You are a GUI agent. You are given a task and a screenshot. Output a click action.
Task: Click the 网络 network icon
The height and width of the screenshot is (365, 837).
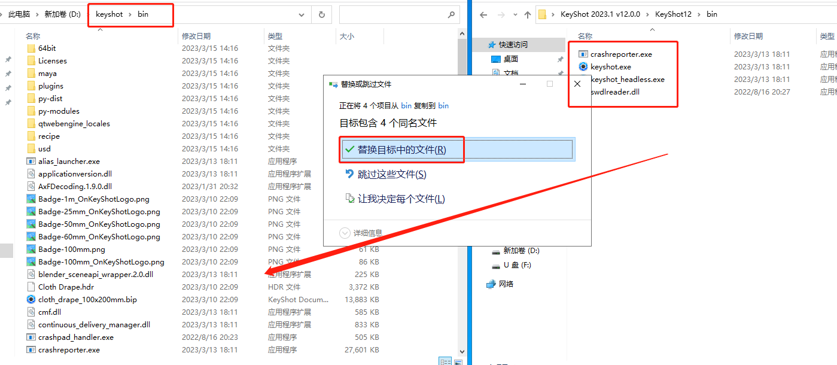click(491, 284)
